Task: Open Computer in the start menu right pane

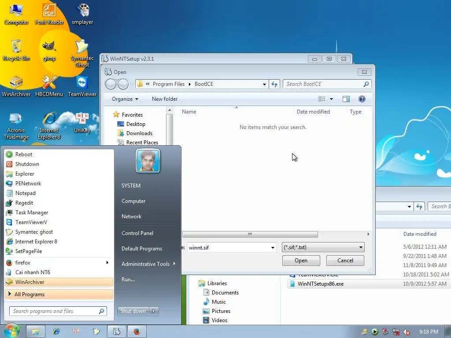Action: click(133, 201)
